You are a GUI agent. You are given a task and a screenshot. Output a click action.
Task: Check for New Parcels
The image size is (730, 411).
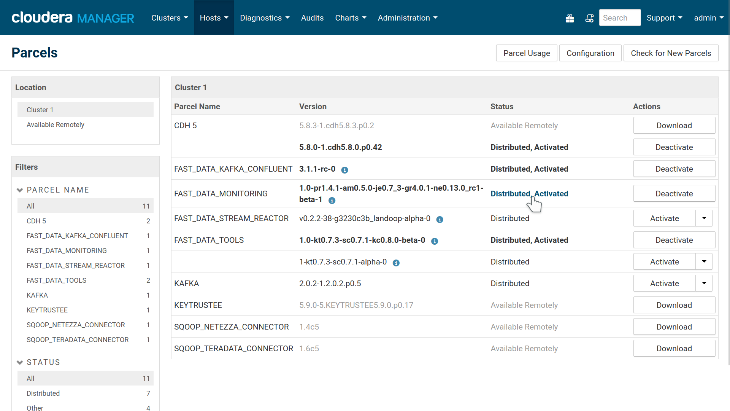pos(671,53)
